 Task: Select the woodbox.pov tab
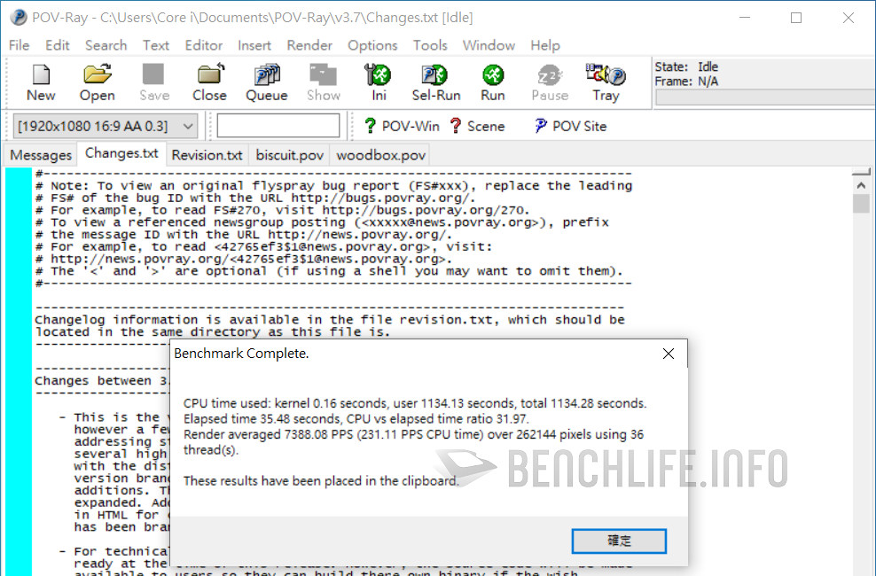[380, 155]
